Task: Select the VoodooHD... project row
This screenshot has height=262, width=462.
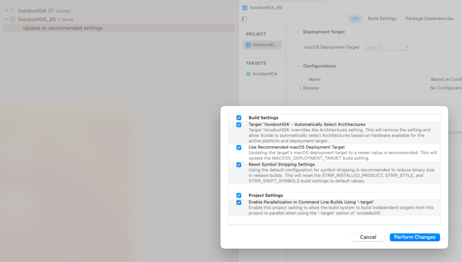Action: [x=262, y=45]
